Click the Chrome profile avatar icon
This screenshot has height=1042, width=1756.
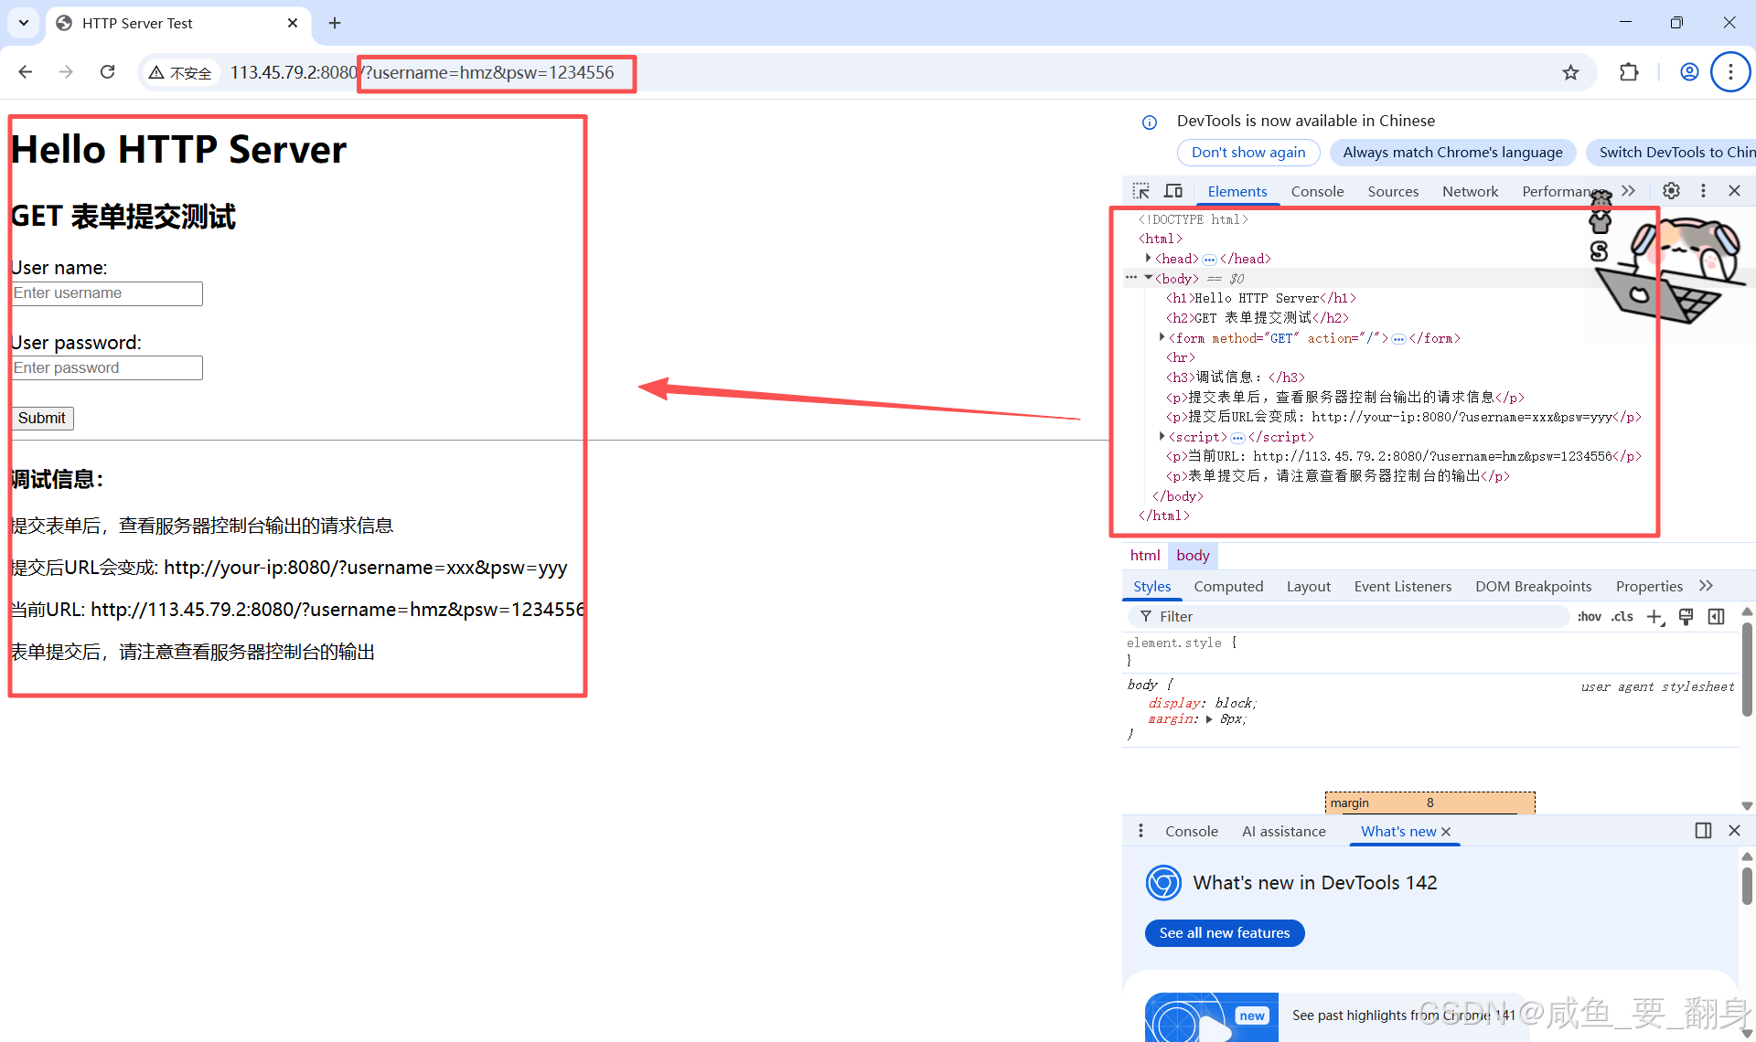coord(1689,73)
